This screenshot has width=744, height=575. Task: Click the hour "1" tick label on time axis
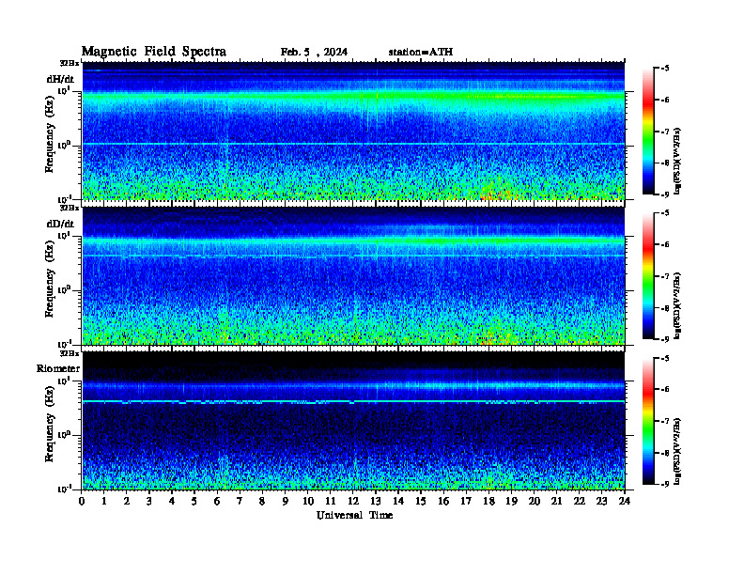click(x=104, y=502)
